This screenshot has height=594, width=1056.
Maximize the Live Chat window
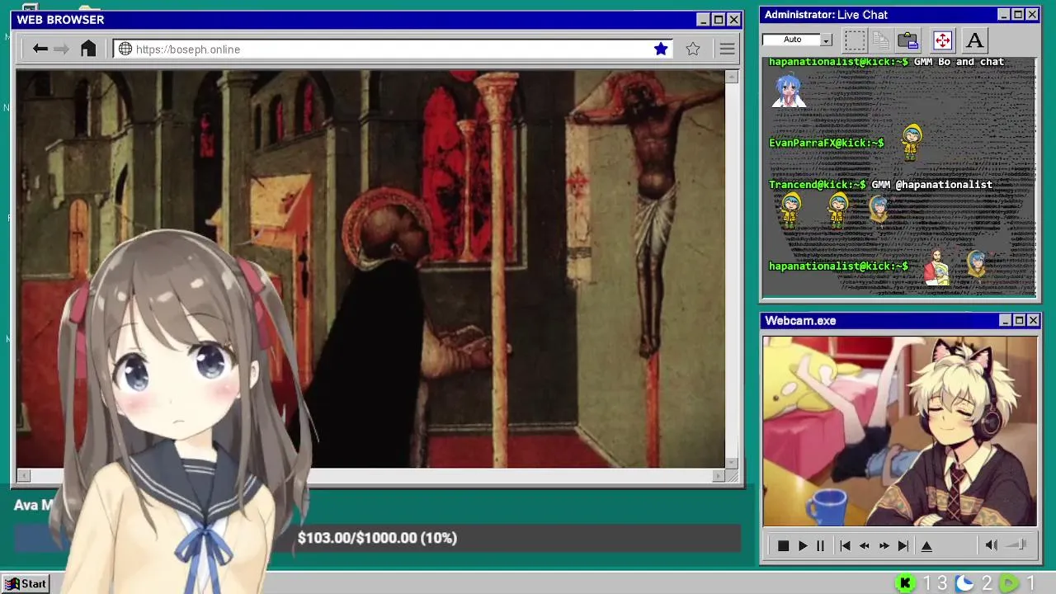1018,15
